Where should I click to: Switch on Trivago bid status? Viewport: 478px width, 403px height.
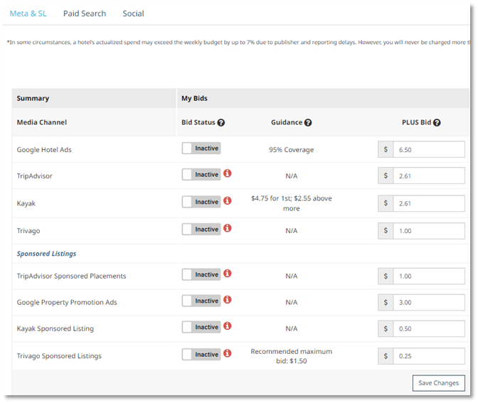pos(201,230)
